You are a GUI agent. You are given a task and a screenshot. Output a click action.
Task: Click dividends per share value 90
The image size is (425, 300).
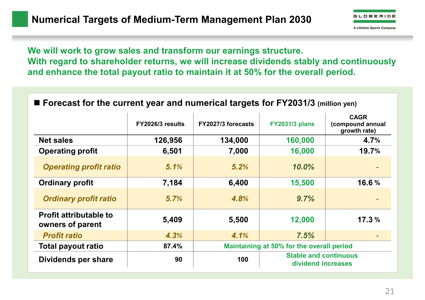(x=179, y=259)
